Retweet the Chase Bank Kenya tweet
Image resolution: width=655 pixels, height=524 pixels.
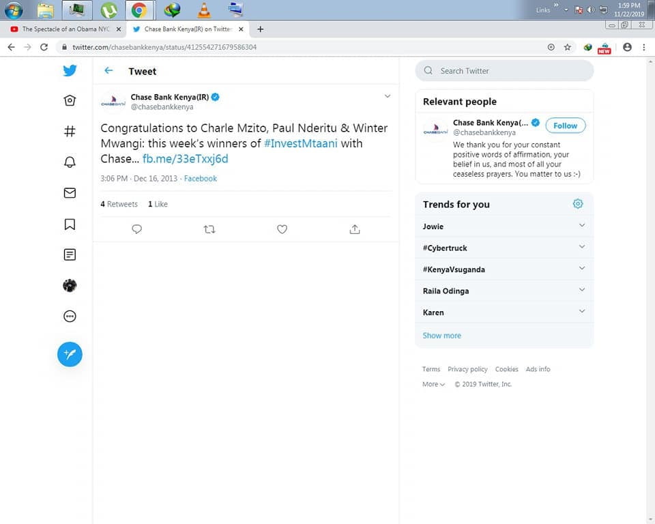coord(209,229)
